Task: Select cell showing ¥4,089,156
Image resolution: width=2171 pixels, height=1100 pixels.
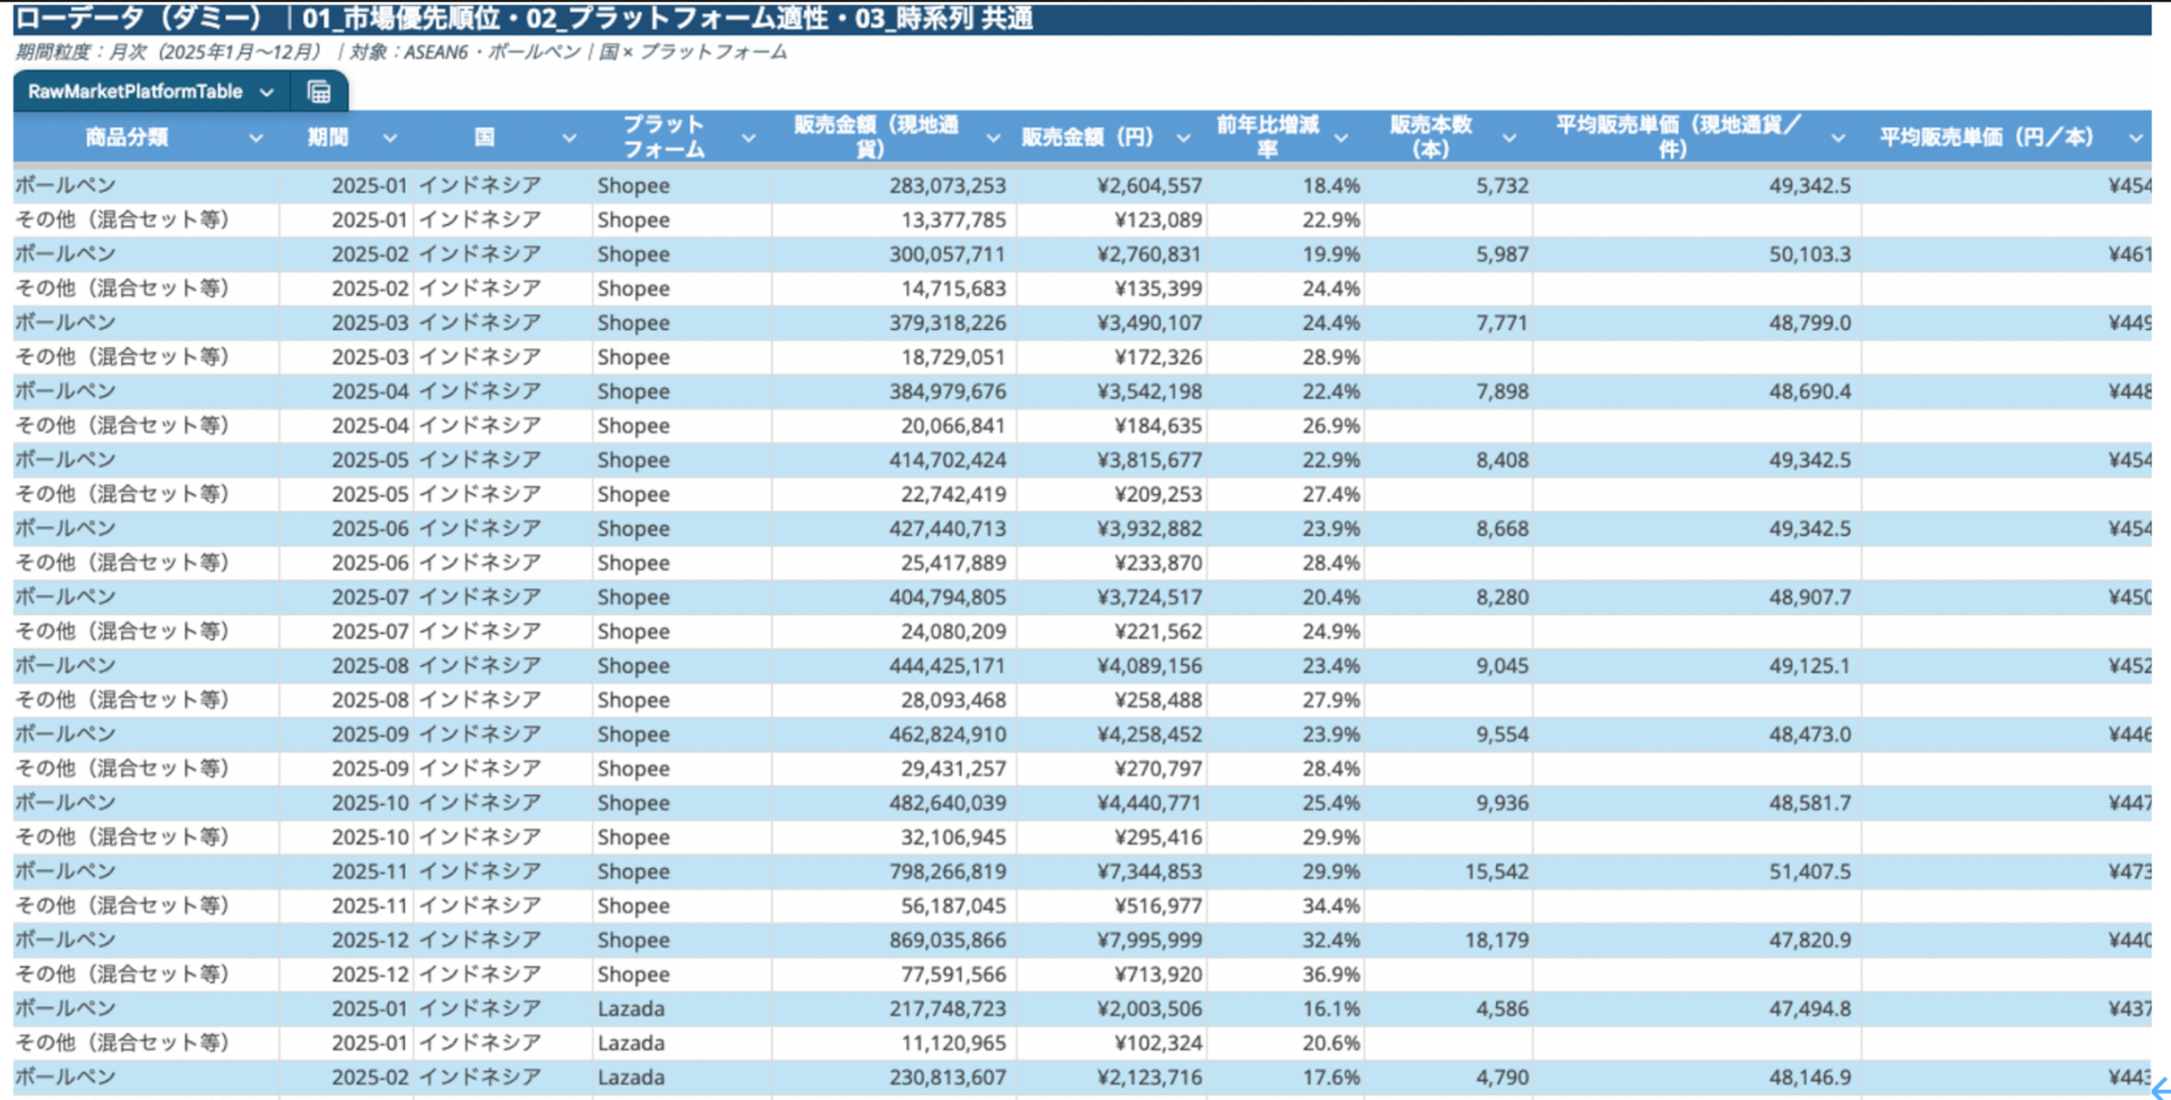Action: [x=1112, y=665]
